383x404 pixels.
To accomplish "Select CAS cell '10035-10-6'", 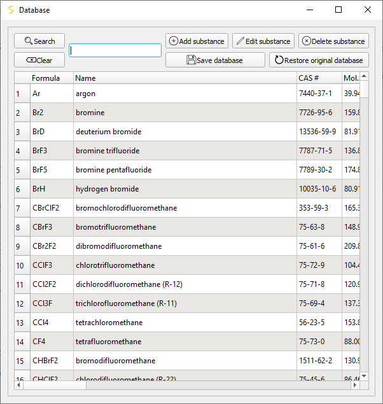I will 319,189.
